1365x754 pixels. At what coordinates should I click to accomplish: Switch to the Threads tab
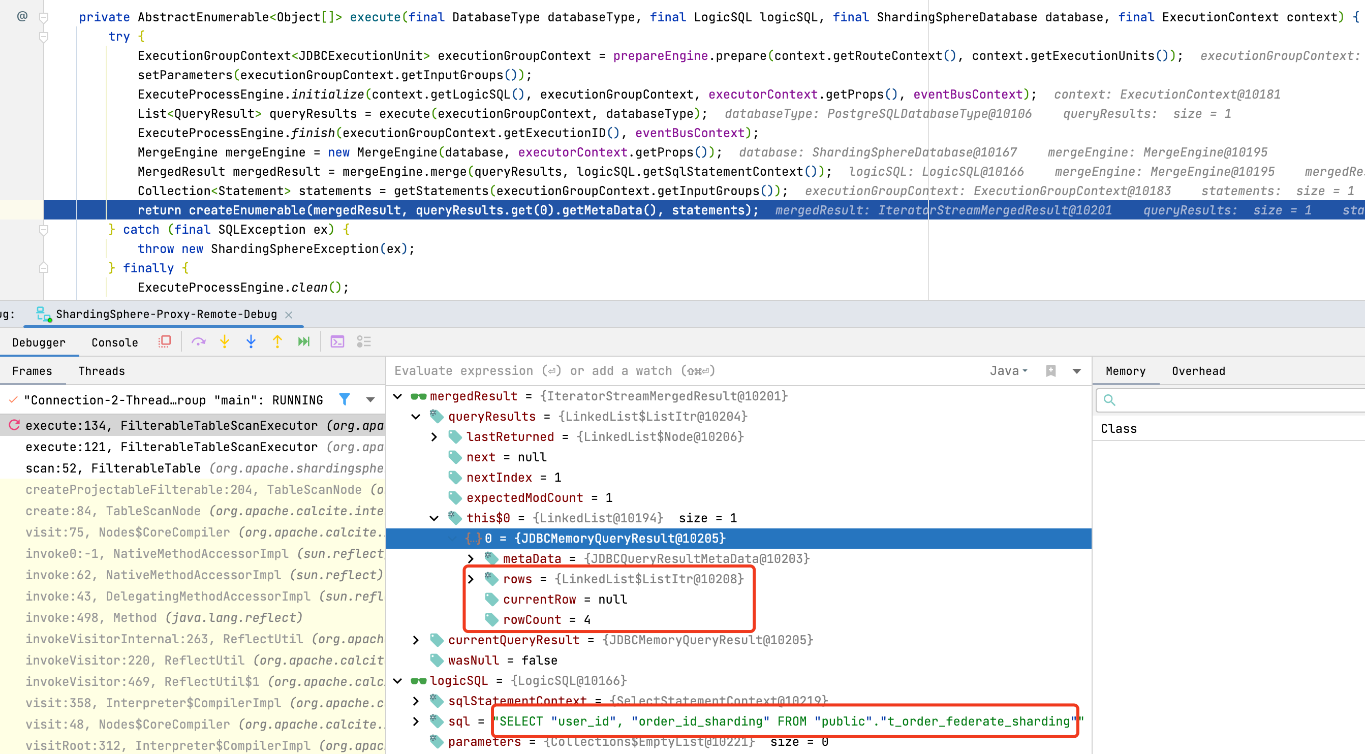point(101,371)
